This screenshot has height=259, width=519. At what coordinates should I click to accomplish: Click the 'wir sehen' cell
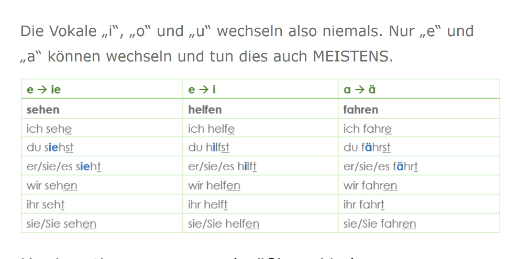(x=52, y=186)
